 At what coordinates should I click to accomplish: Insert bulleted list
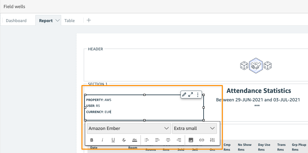(147, 140)
